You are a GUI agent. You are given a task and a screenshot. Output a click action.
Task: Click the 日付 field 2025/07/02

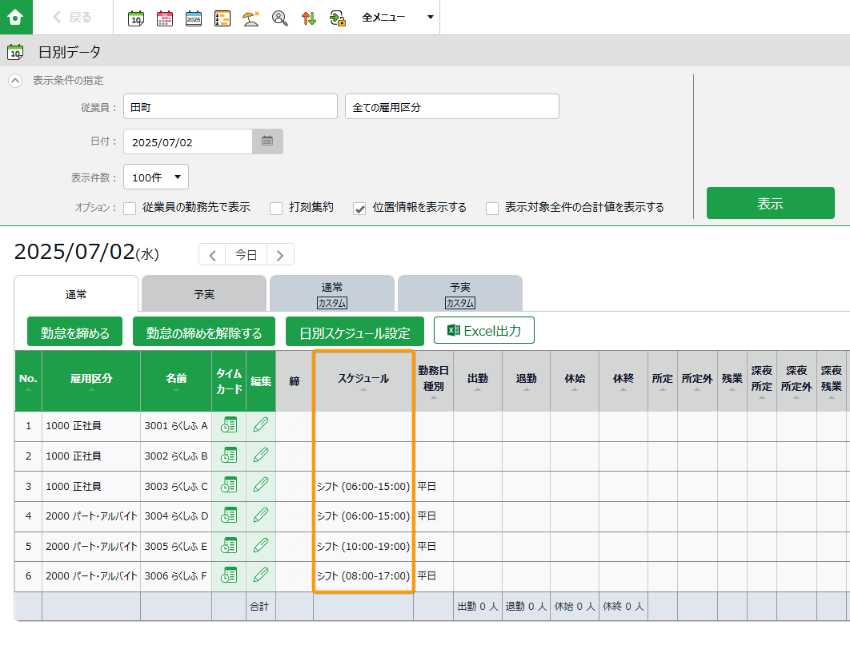coord(188,142)
